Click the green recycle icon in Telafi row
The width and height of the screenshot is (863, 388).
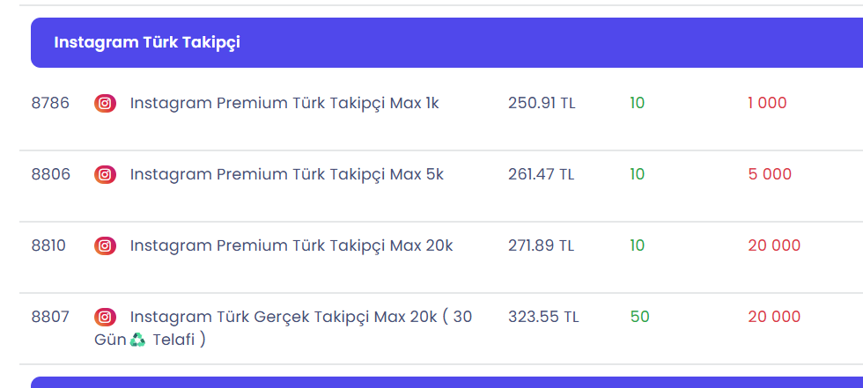(137, 340)
